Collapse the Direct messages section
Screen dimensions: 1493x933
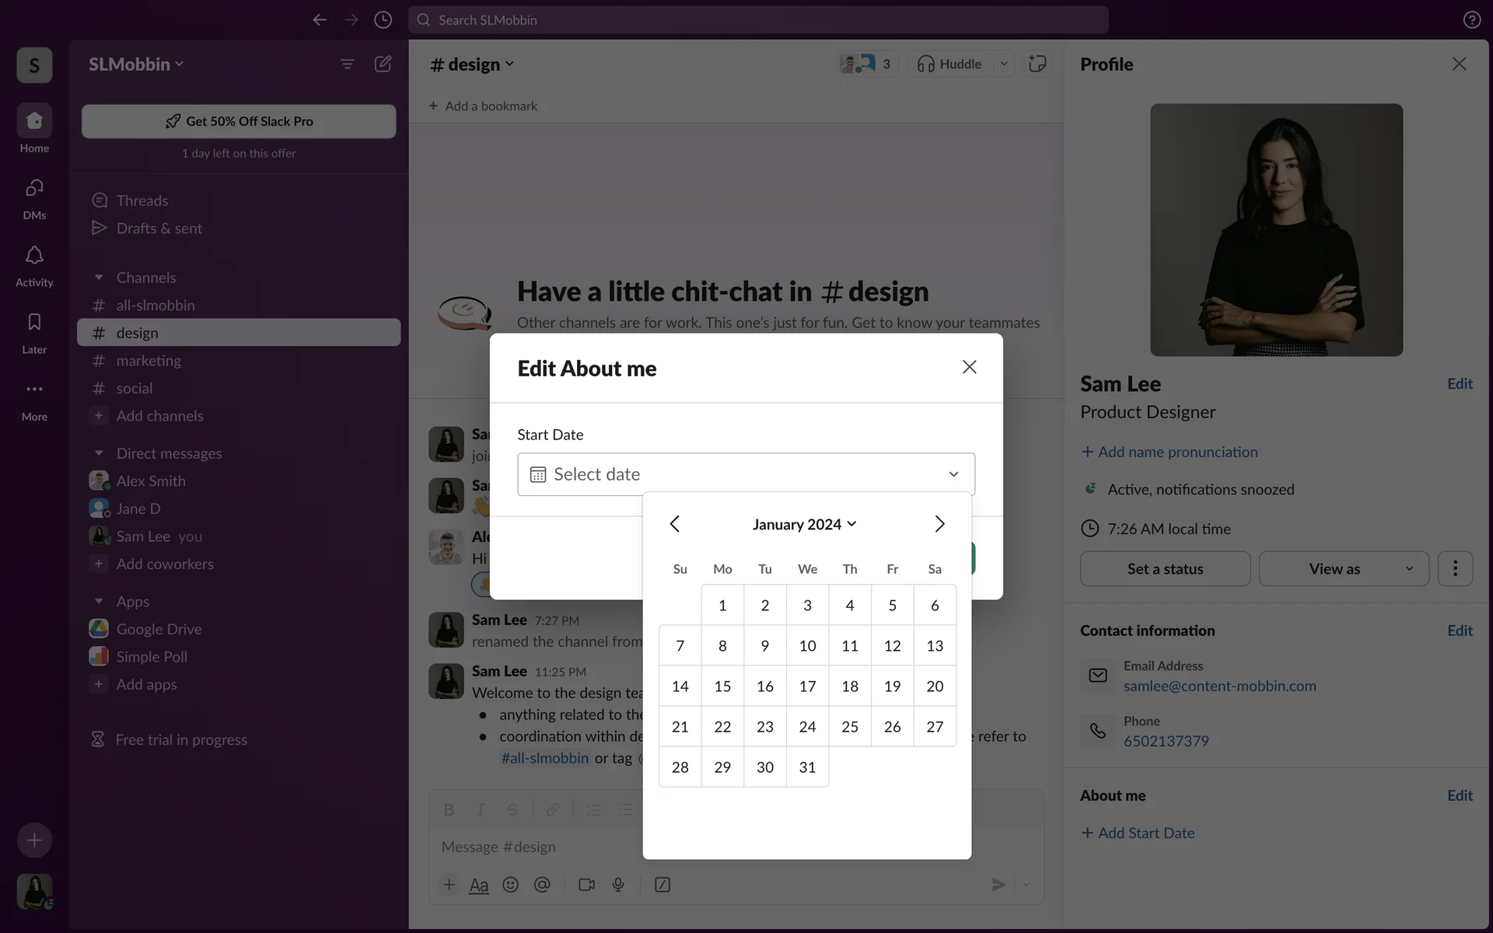tap(99, 453)
